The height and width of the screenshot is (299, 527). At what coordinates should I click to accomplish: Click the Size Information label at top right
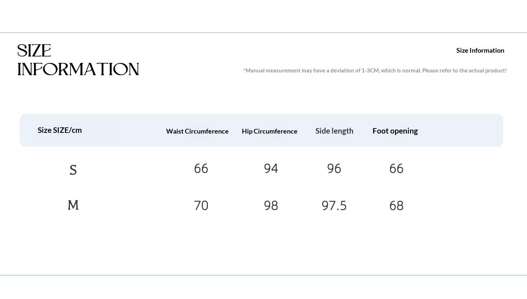tap(480, 51)
